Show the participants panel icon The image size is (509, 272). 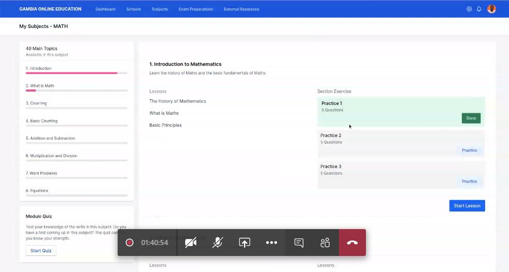point(326,243)
